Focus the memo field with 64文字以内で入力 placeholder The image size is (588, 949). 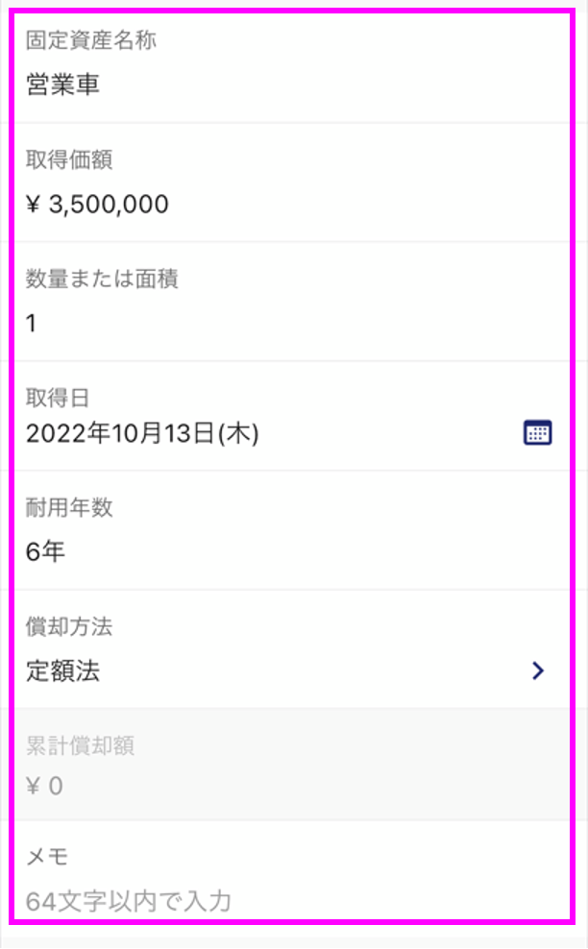pos(291,872)
